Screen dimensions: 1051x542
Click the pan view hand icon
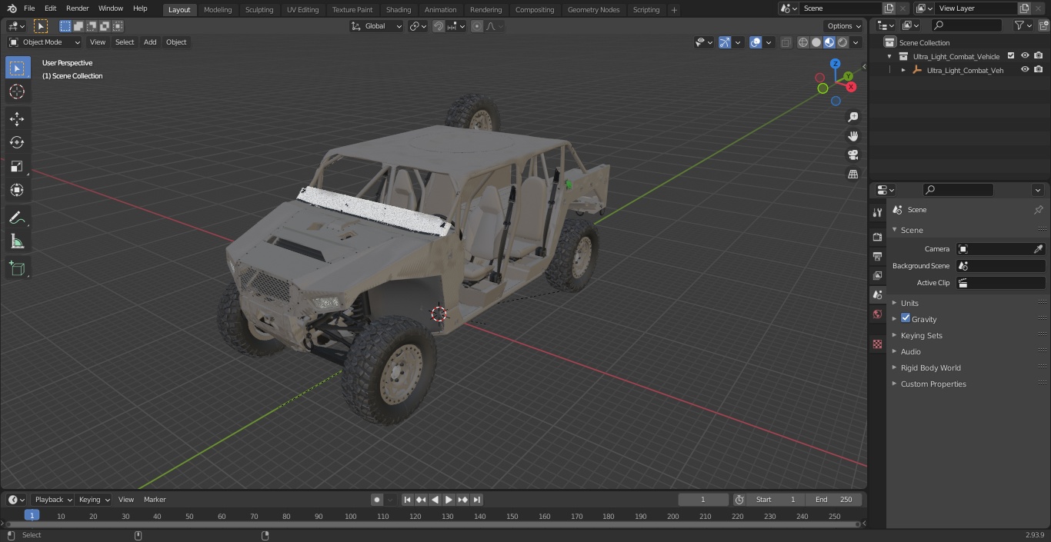[x=853, y=136]
